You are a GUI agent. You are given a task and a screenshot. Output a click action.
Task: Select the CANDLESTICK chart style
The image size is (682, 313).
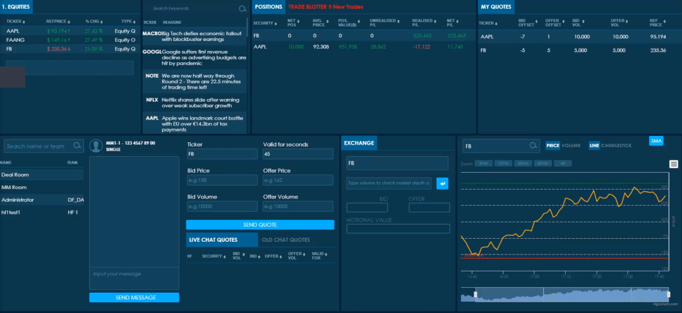pyautogui.click(x=616, y=145)
